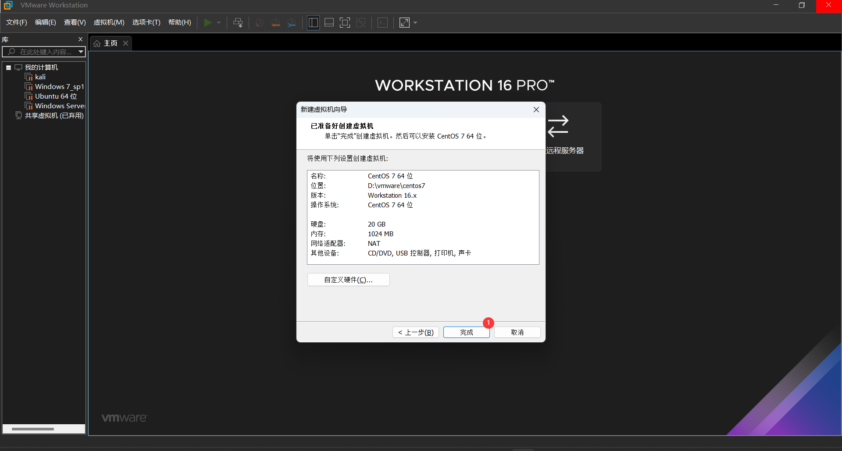Image resolution: width=842 pixels, height=451 pixels.
Task: Click the console view terminal icon
Action: pyautogui.click(x=382, y=22)
